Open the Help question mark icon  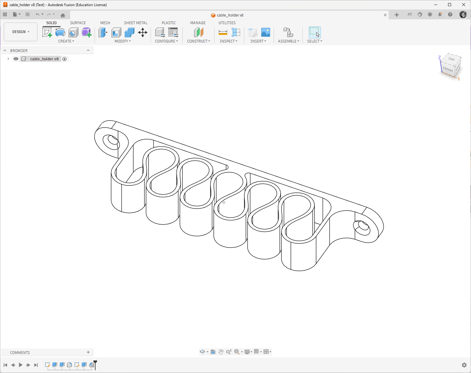tap(450, 14)
